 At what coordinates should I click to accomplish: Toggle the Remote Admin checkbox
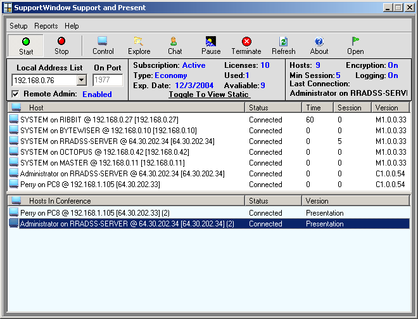[15, 94]
